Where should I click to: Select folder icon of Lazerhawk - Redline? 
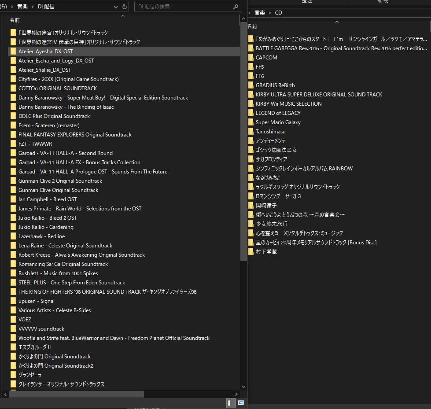pyautogui.click(x=13, y=236)
